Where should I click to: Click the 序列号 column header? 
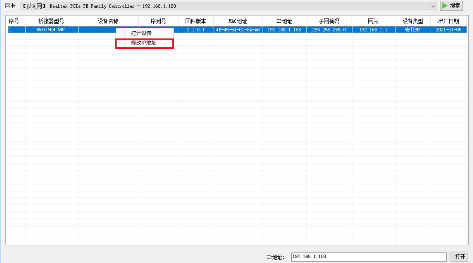point(159,21)
